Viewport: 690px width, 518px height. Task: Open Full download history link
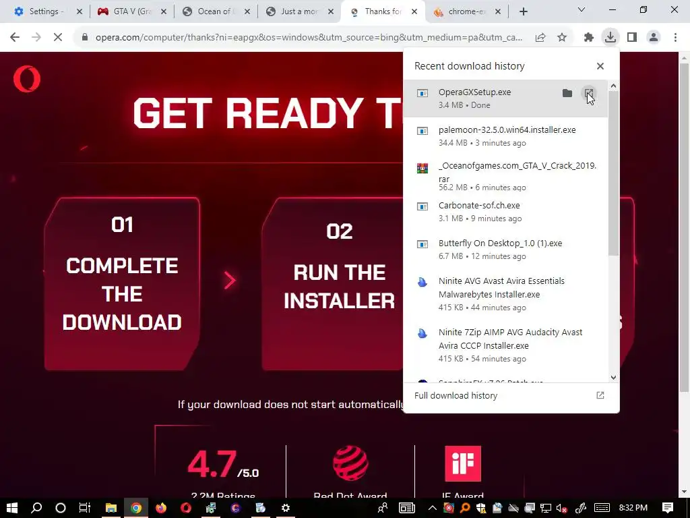coord(456,395)
